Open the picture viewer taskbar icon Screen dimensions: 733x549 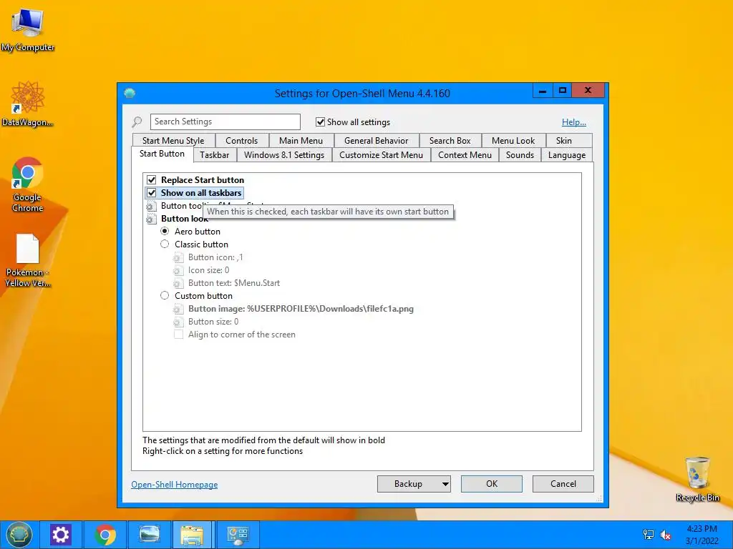[150, 535]
